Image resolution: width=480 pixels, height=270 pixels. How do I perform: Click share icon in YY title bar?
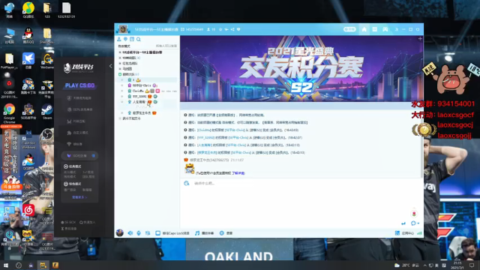pyautogui.click(x=232, y=29)
